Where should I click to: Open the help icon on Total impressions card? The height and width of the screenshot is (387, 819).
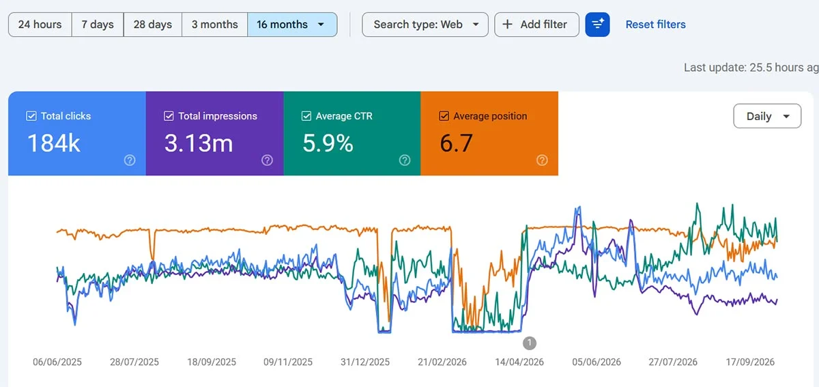coord(268,160)
